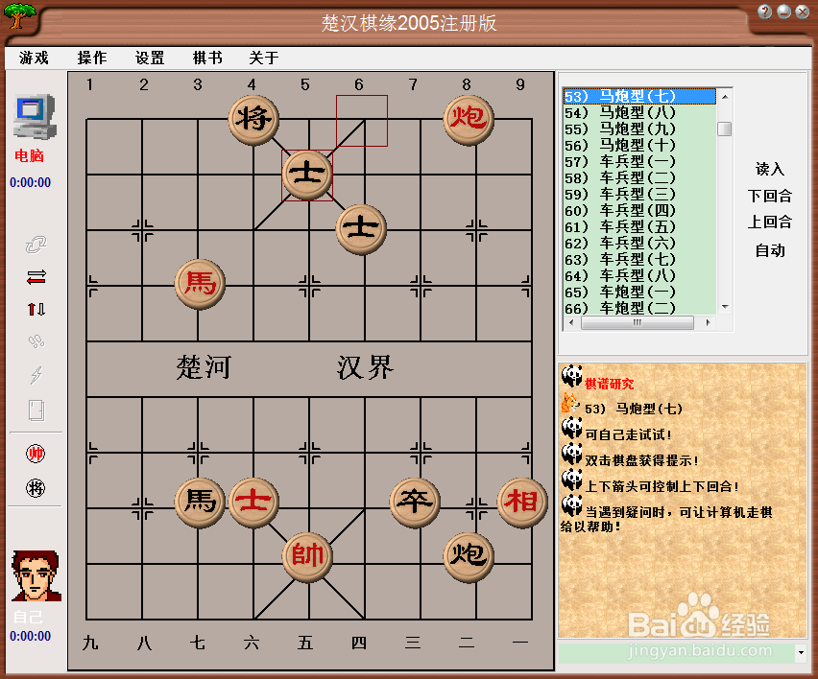Viewport: 818px width, 679px height.
Task: Click the 下回合 button
Action: (x=769, y=196)
